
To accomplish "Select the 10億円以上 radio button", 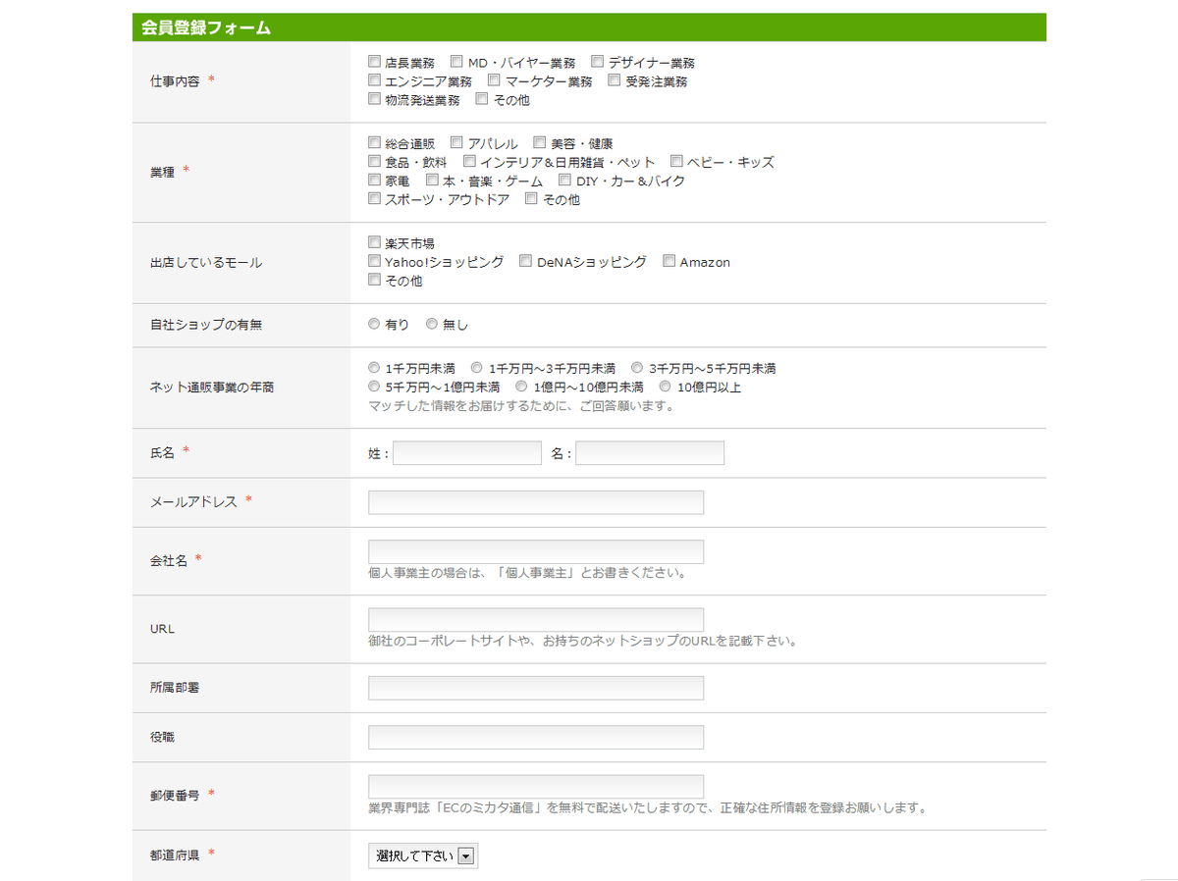I will (x=666, y=387).
